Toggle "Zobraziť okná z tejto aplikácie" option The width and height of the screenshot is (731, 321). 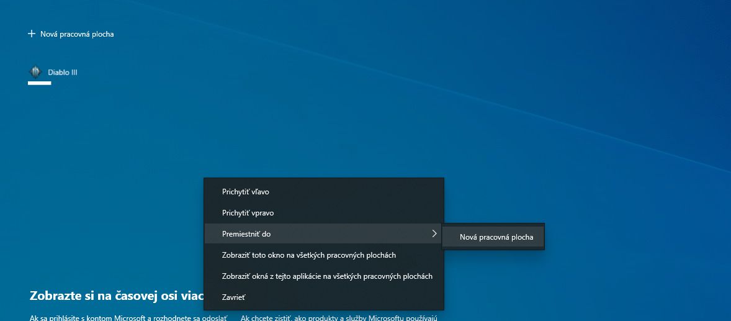[x=324, y=276]
